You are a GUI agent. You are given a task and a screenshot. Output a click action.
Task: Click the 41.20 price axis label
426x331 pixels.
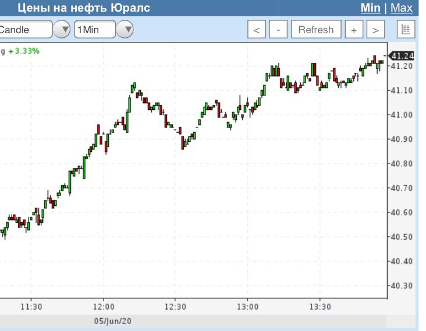402,66
